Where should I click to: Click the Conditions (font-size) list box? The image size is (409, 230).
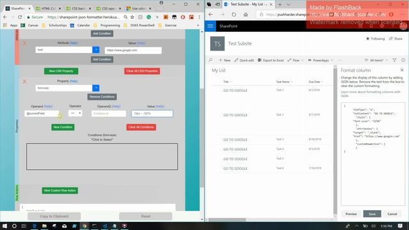tap(102, 157)
